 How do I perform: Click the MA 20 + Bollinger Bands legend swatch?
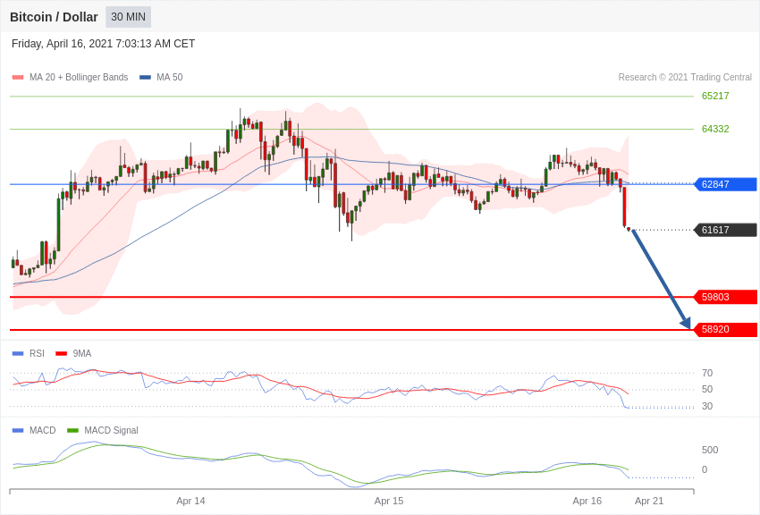18,78
